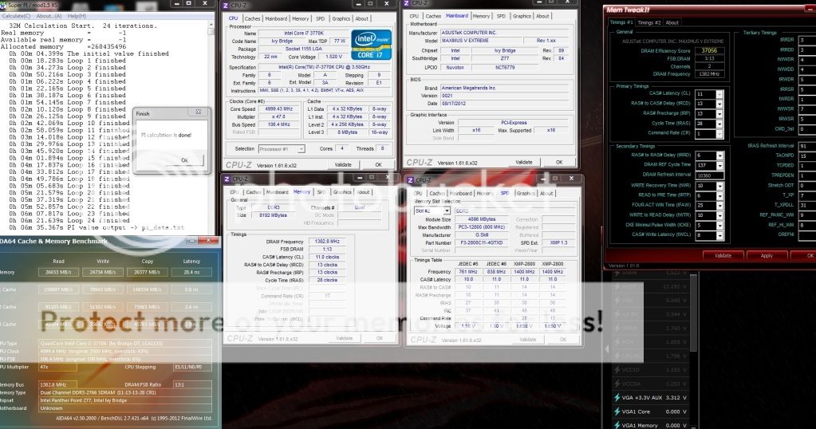Select the Caches tab in the CPU window
Viewport: 816px width, 429px height.
[252, 18]
